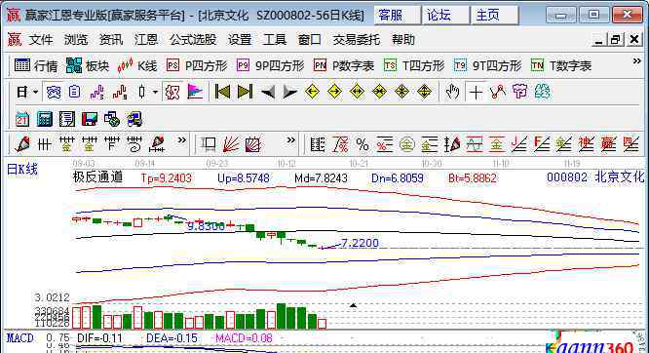Image resolution: width=649 pixels, height=353 pixels.
Task: Click the circled 金 icon
Action: click(407, 144)
